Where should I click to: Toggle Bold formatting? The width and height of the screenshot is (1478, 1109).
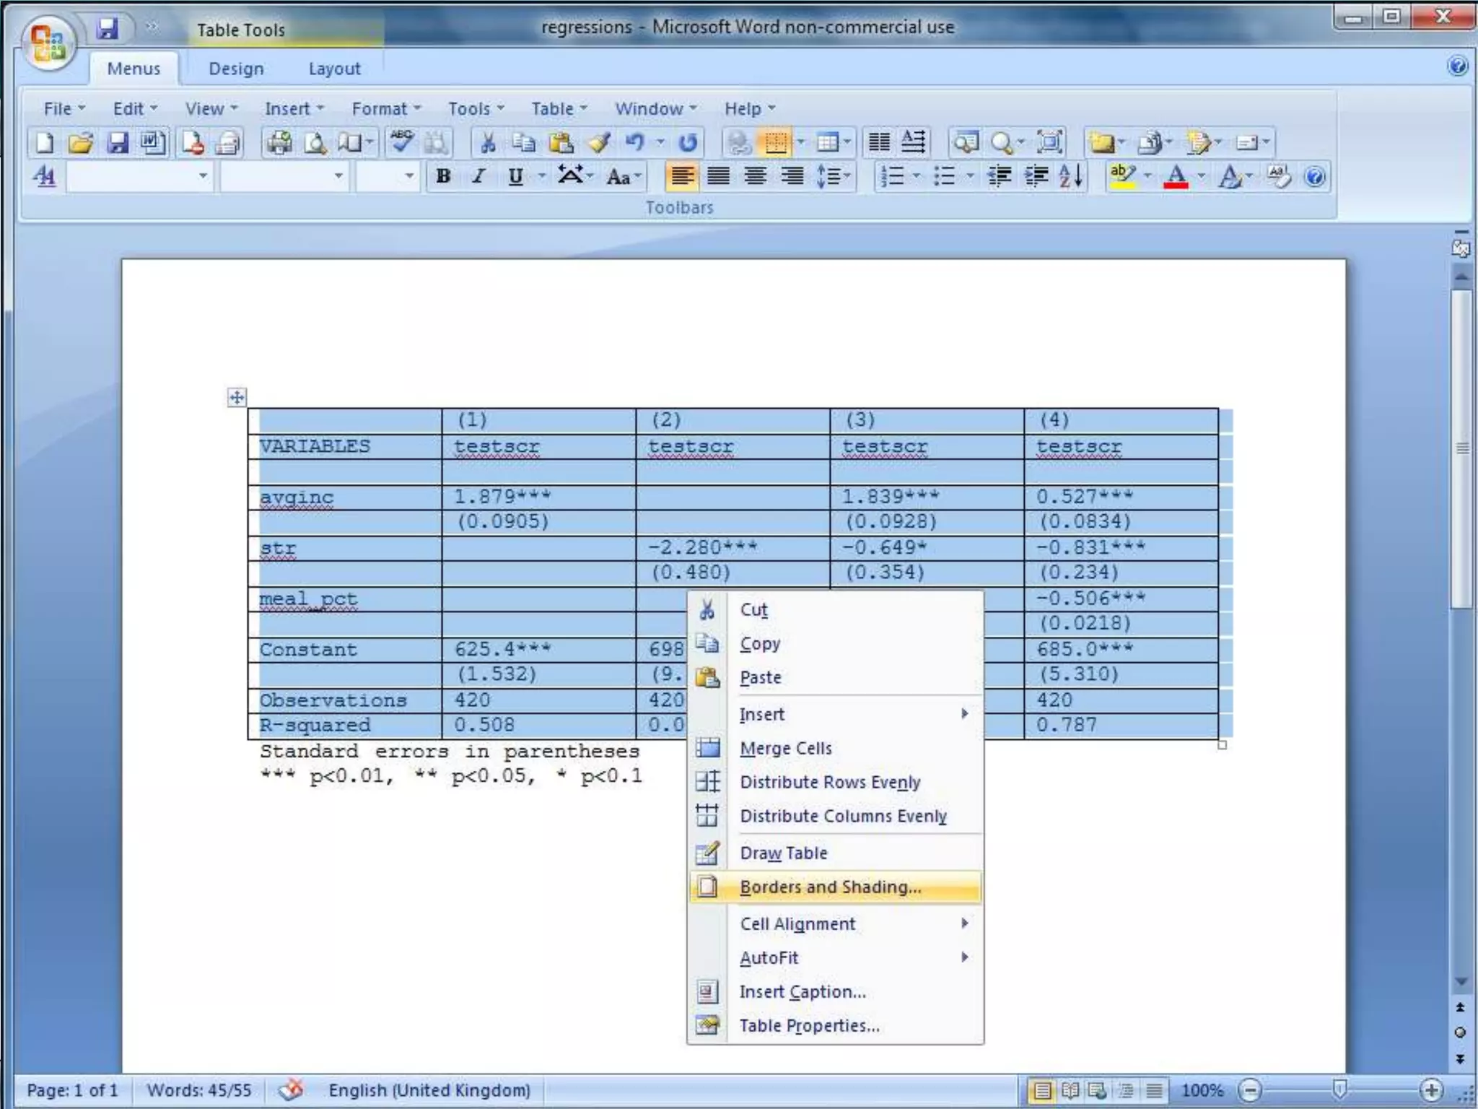click(x=443, y=176)
